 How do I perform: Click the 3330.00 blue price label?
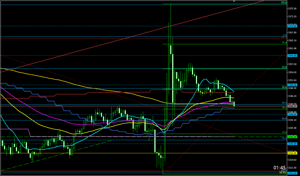click(292, 144)
